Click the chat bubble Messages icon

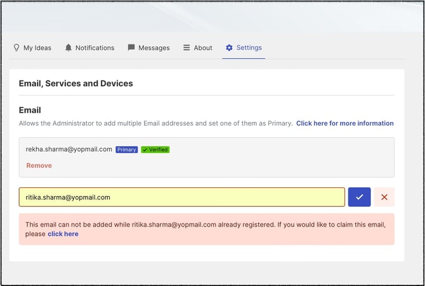tap(131, 47)
